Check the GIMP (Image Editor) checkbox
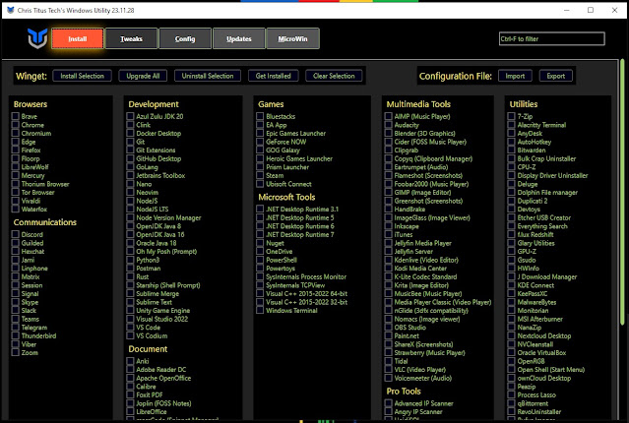 tap(389, 192)
